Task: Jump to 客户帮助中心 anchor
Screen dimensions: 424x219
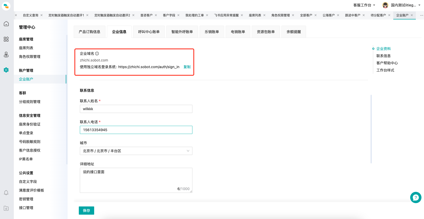Action: click(x=387, y=63)
